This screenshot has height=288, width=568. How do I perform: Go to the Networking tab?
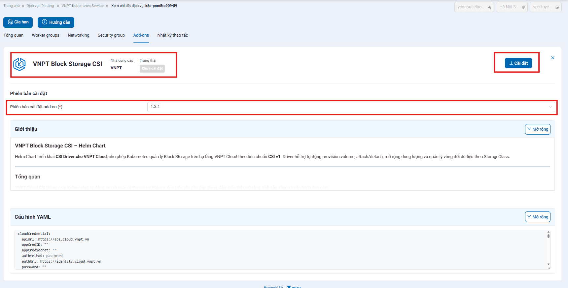tap(78, 35)
